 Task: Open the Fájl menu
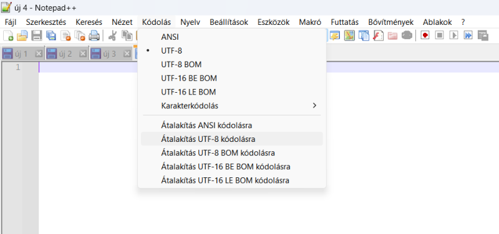[x=11, y=22]
